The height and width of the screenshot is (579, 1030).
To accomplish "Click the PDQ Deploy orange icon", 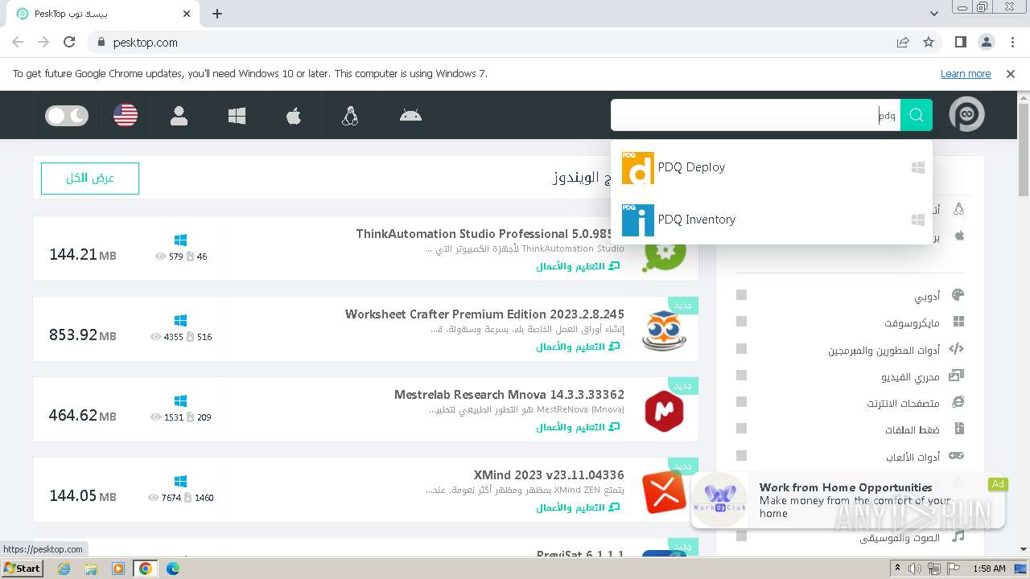I will click(638, 167).
